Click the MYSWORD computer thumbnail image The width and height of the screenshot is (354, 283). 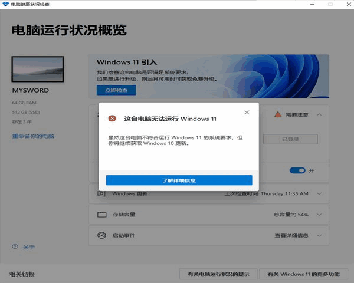tap(38, 70)
